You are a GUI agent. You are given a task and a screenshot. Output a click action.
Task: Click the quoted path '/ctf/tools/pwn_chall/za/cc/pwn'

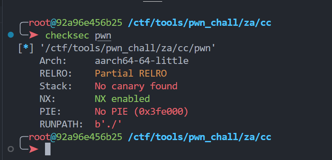[x=128, y=49]
